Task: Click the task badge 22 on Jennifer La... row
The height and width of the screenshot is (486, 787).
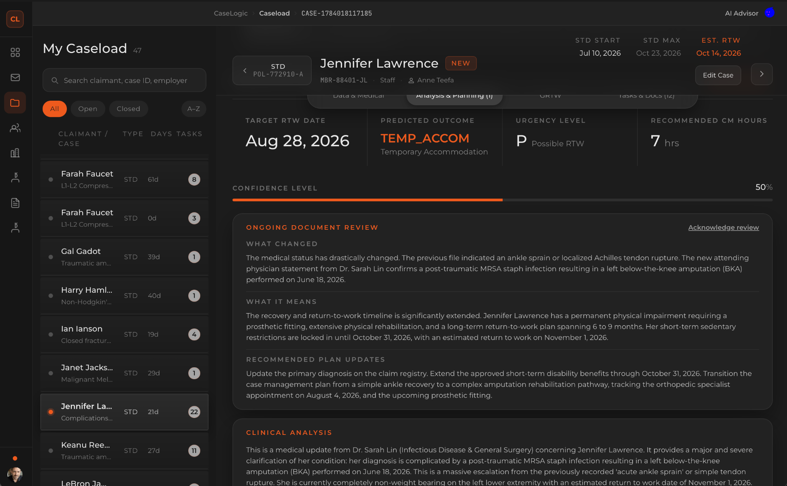Action: (x=194, y=412)
